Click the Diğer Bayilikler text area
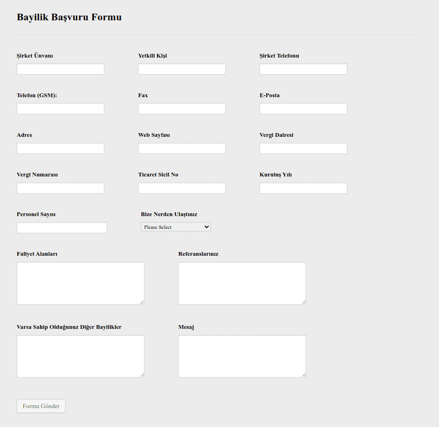439x427 pixels. 80,356
